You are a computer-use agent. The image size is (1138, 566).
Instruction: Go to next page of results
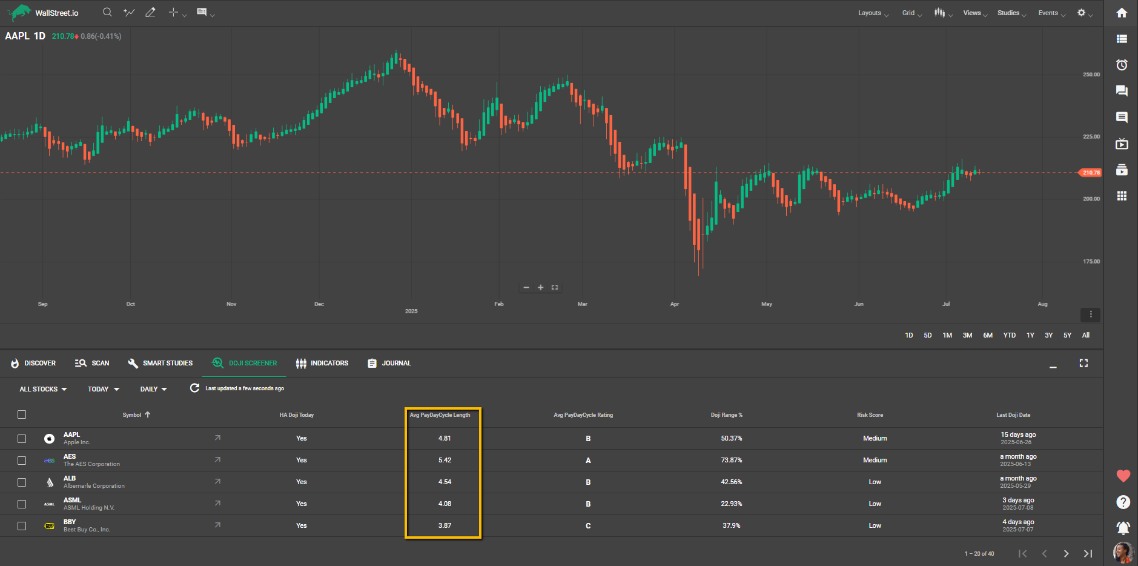[1066, 553]
